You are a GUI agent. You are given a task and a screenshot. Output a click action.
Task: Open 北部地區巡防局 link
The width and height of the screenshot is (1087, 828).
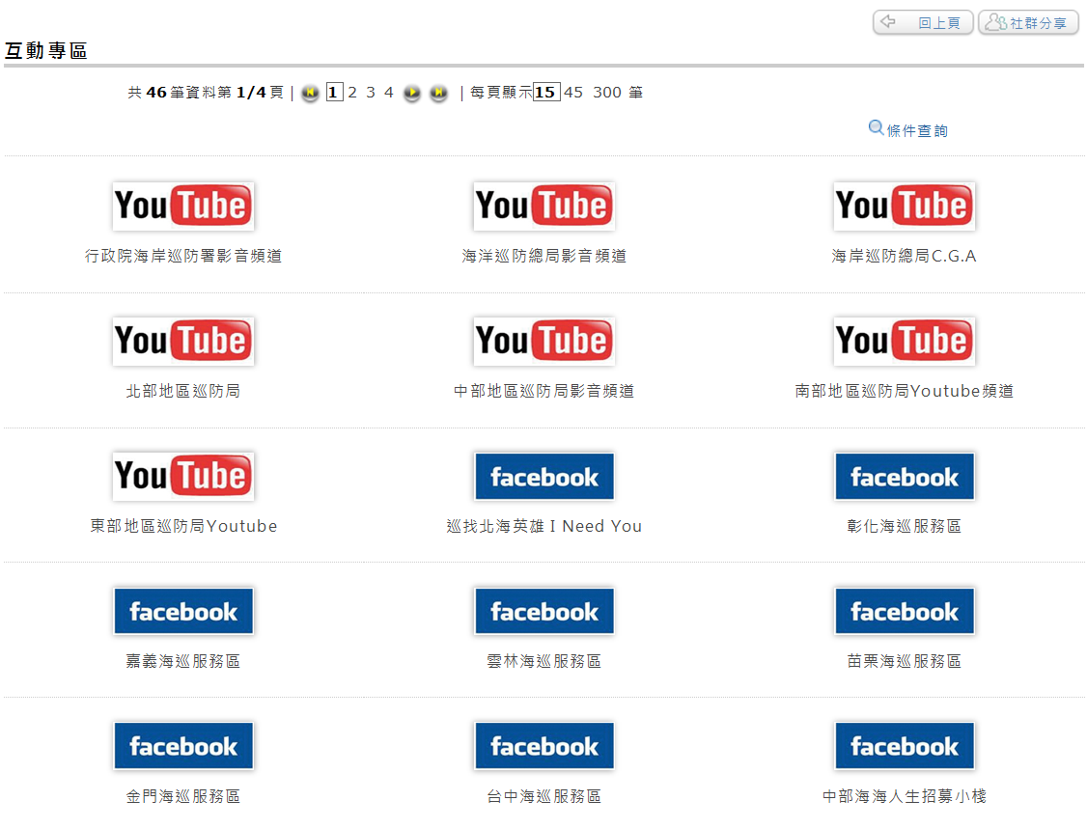(183, 391)
